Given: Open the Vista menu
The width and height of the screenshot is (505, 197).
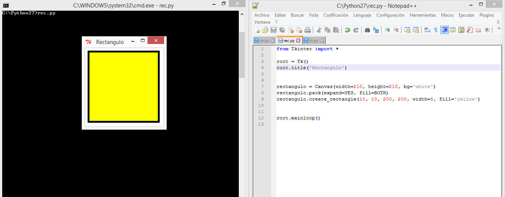Looking at the screenshot, I should [313, 15].
